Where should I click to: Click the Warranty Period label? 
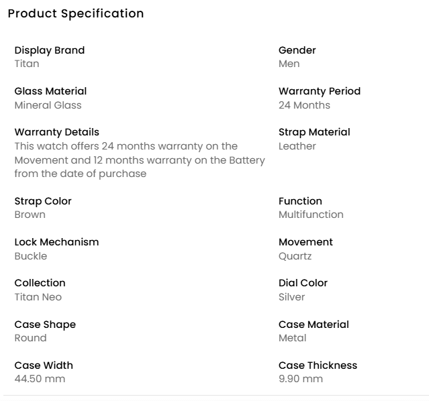click(319, 91)
